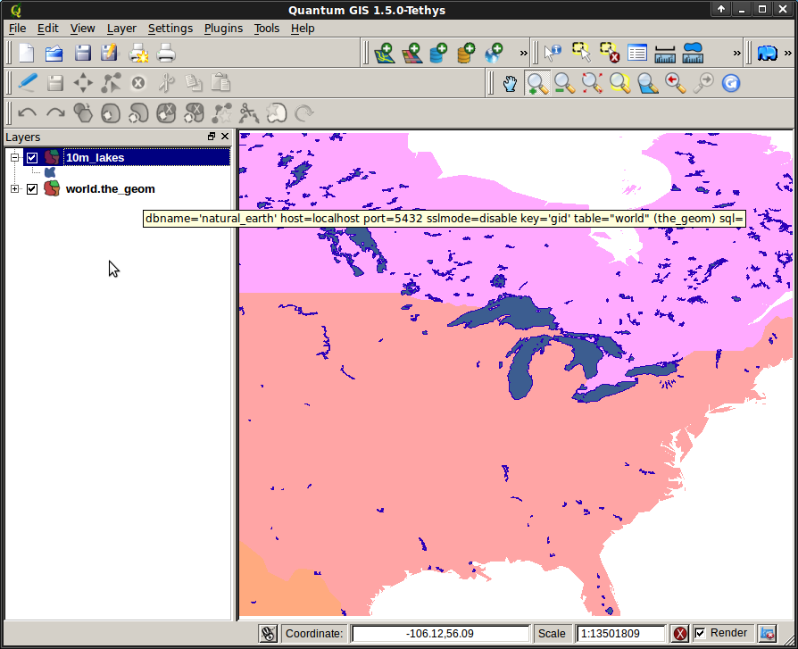
Task: Click the eVis plugin toolbar icon
Action: point(767,53)
